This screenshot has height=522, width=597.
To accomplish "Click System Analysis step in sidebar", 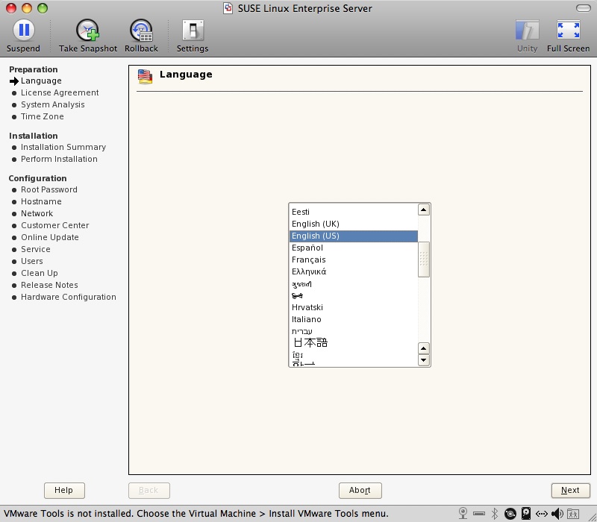I will coord(52,104).
